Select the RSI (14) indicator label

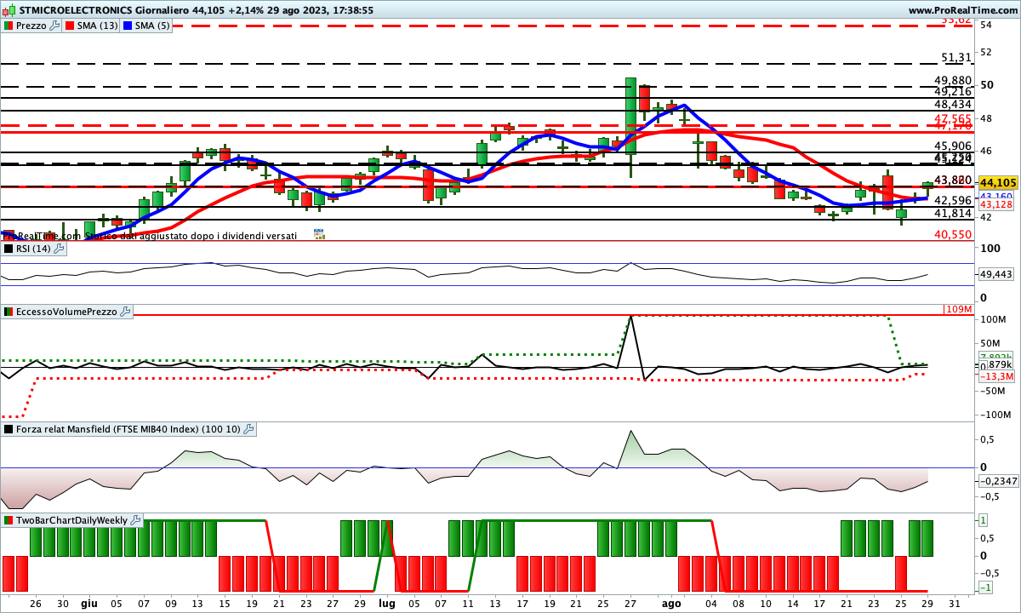coord(33,249)
